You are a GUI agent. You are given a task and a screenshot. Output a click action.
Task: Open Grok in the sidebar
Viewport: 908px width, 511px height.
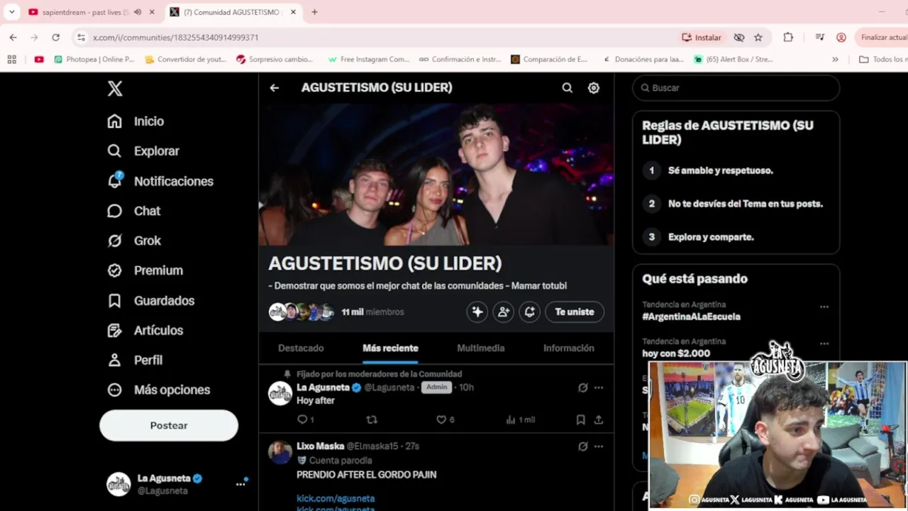tap(134, 241)
